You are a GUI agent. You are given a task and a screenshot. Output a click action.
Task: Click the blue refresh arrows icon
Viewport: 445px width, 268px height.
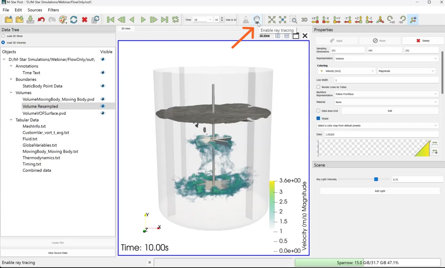point(74,20)
